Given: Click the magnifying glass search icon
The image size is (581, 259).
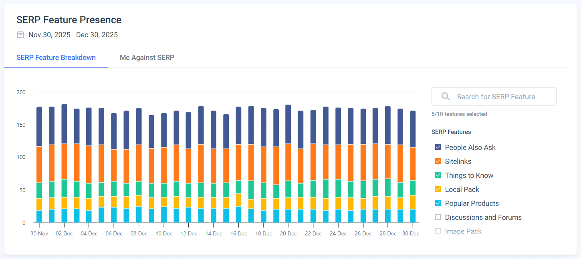Looking at the screenshot, I should click(x=445, y=96).
